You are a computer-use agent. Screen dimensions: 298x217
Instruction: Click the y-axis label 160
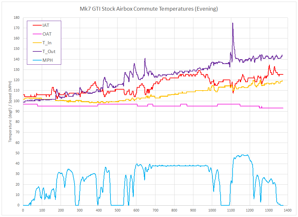coord(17,38)
